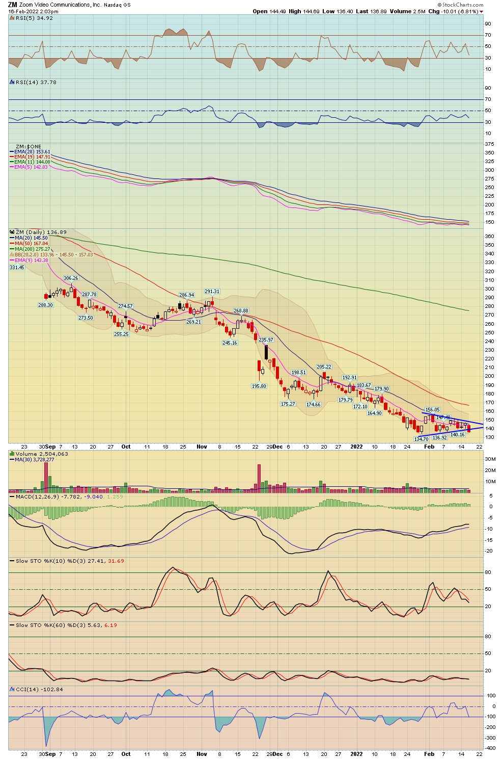Click the RSI(5) area indicator icon

click(x=12, y=18)
